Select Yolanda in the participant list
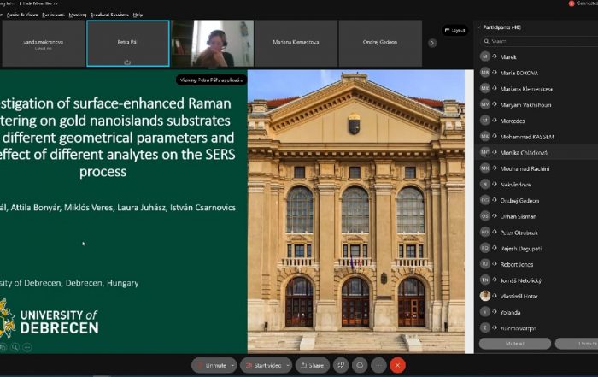 [536, 312]
